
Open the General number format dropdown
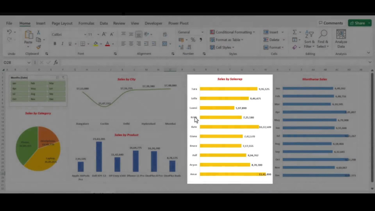(202, 32)
